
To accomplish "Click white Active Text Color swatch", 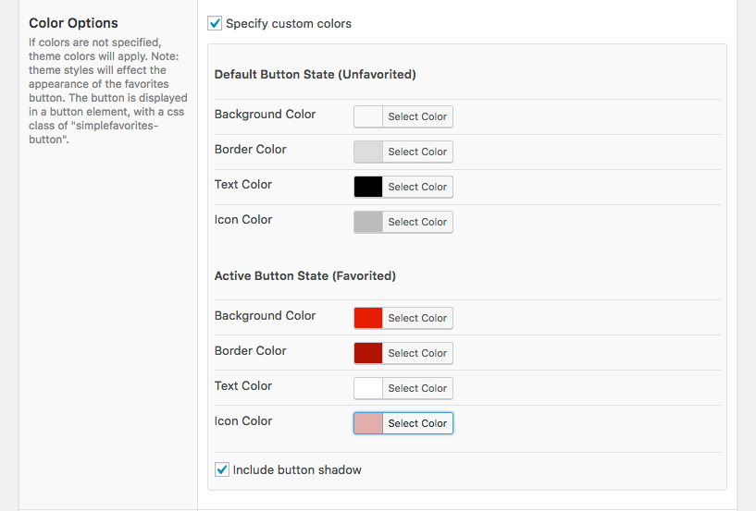I will tap(368, 388).
